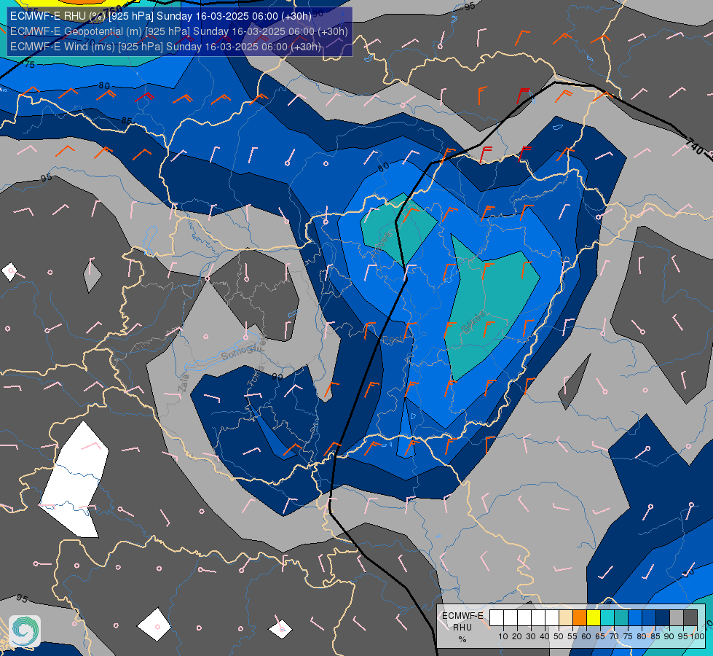Click the legend tick value '55'
713x656 pixels.
pos(572,636)
